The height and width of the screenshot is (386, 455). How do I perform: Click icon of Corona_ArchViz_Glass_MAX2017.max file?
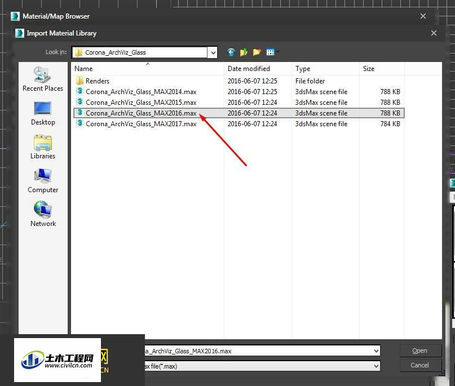coord(79,123)
